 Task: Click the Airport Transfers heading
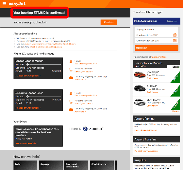(x=145, y=139)
